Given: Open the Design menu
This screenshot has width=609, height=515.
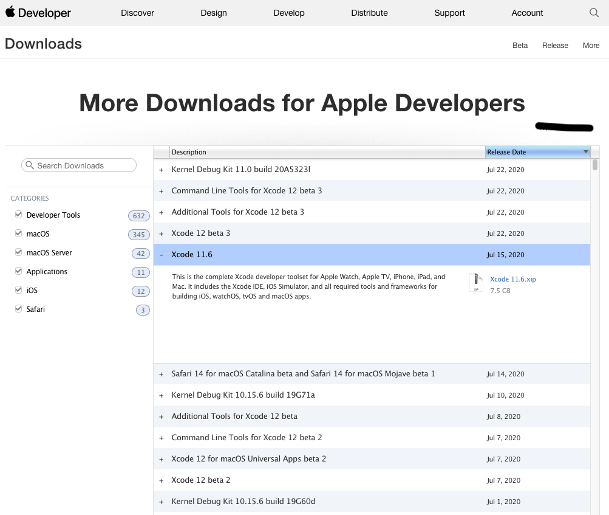Looking at the screenshot, I should point(214,13).
